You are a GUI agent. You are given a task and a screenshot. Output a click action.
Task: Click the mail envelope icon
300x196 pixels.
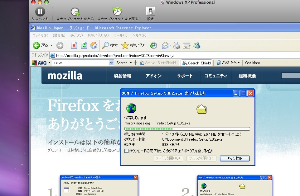click(x=165, y=45)
